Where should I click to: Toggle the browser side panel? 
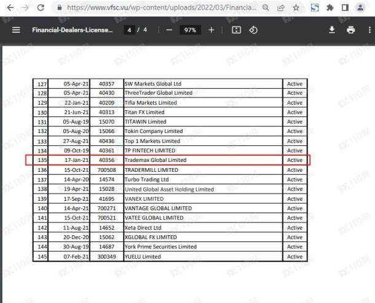point(345,8)
